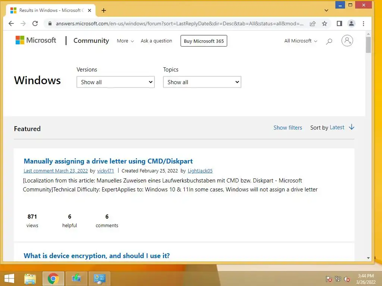Click Show filters

tap(288, 128)
